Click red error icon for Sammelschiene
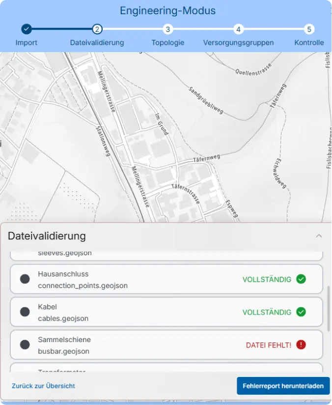 pyautogui.click(x=301, y=345)
